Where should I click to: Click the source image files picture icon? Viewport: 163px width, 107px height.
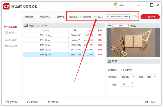[x=26, y=25]
